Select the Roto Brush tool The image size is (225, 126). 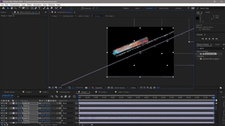[56, 8]
